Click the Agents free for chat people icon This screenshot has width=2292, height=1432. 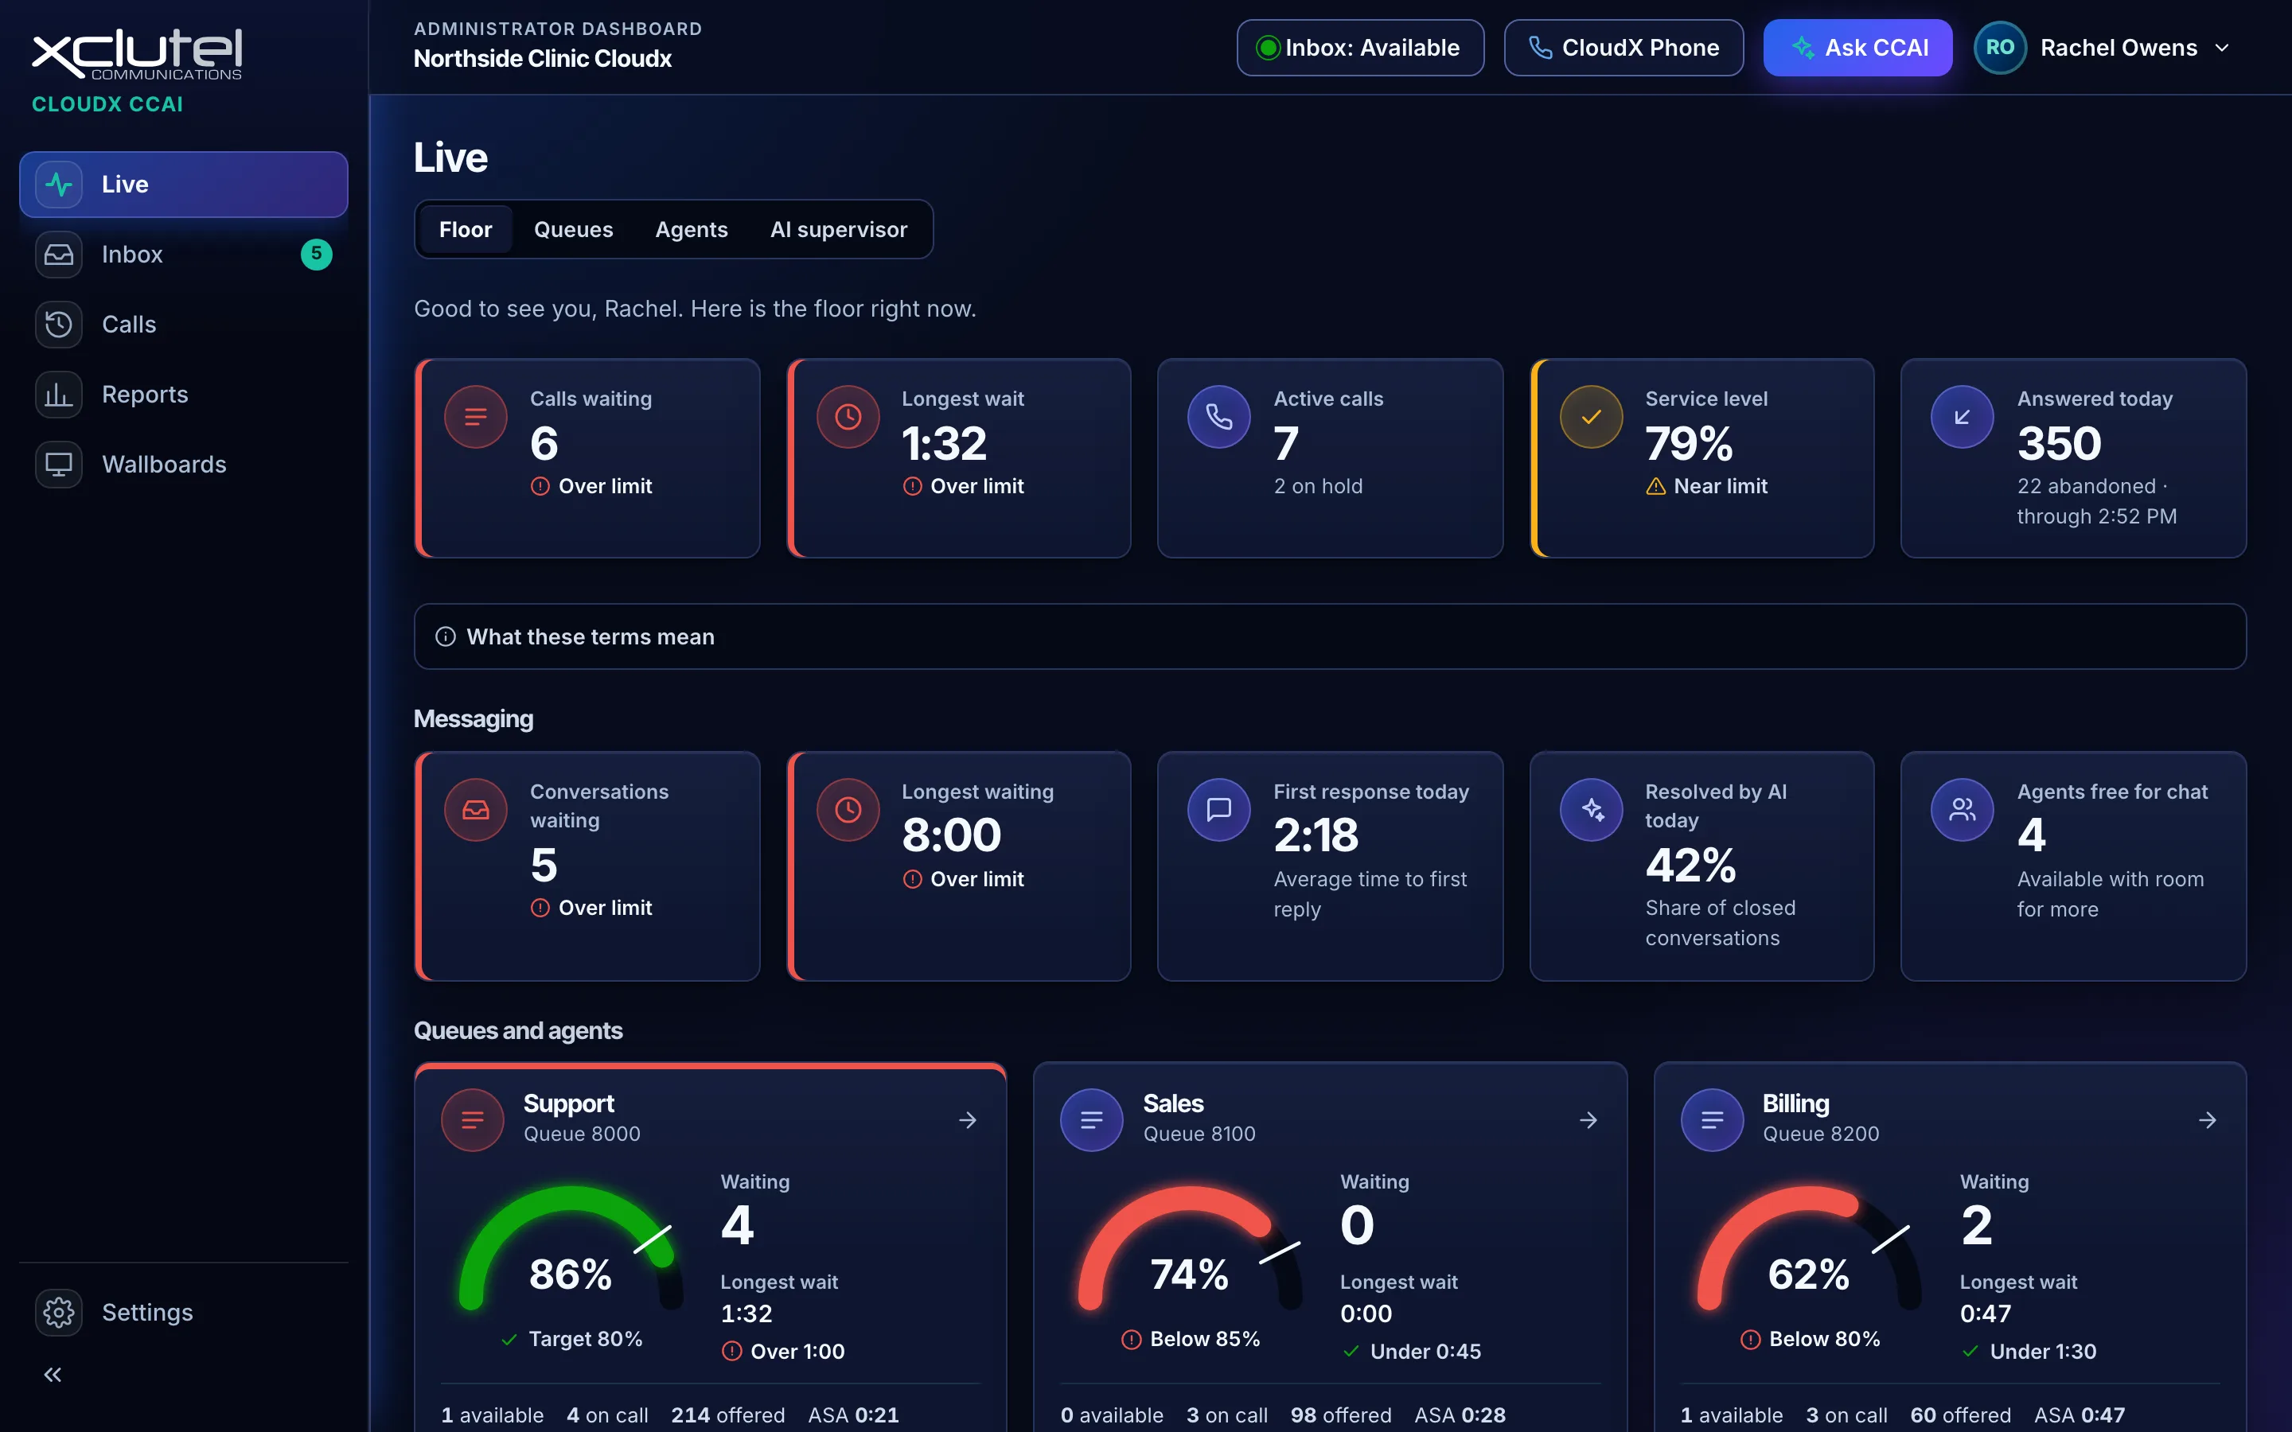(x=1963, y=810)
